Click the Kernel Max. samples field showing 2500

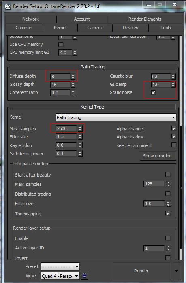coord(66,128)
